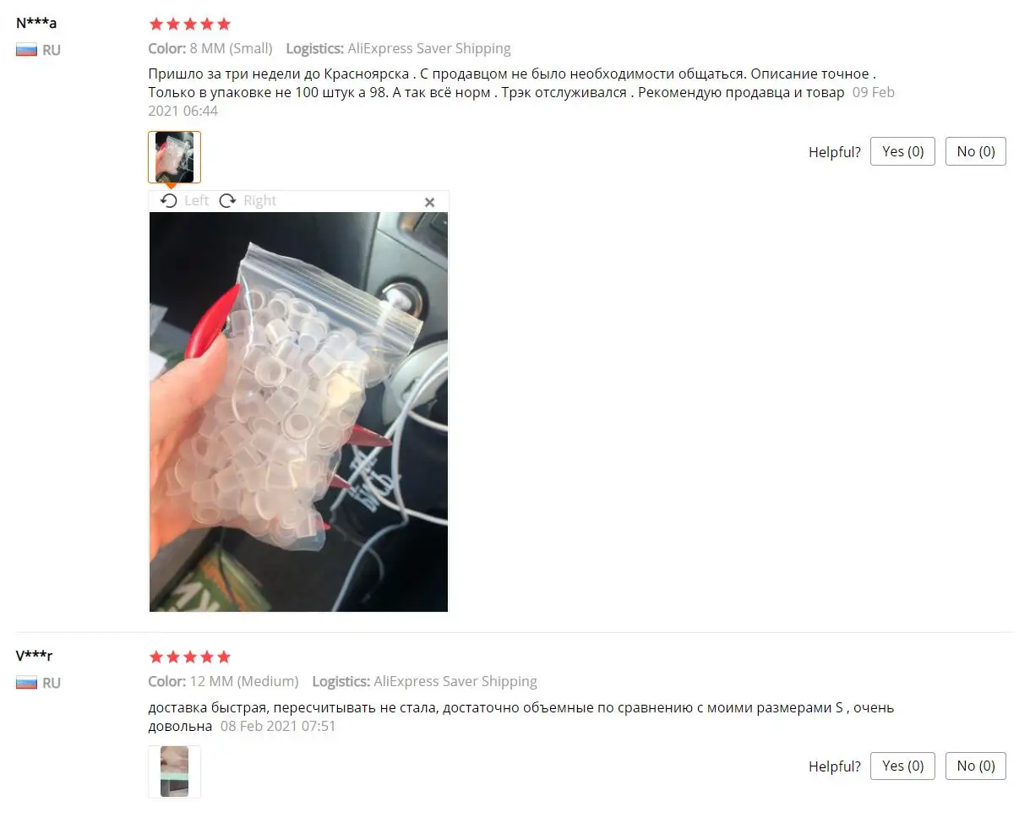Mark V***r's review unhelpful with No (0)
Viewport: 1030px width, 818px height.
pyautogui.click(x=976, y=766)
